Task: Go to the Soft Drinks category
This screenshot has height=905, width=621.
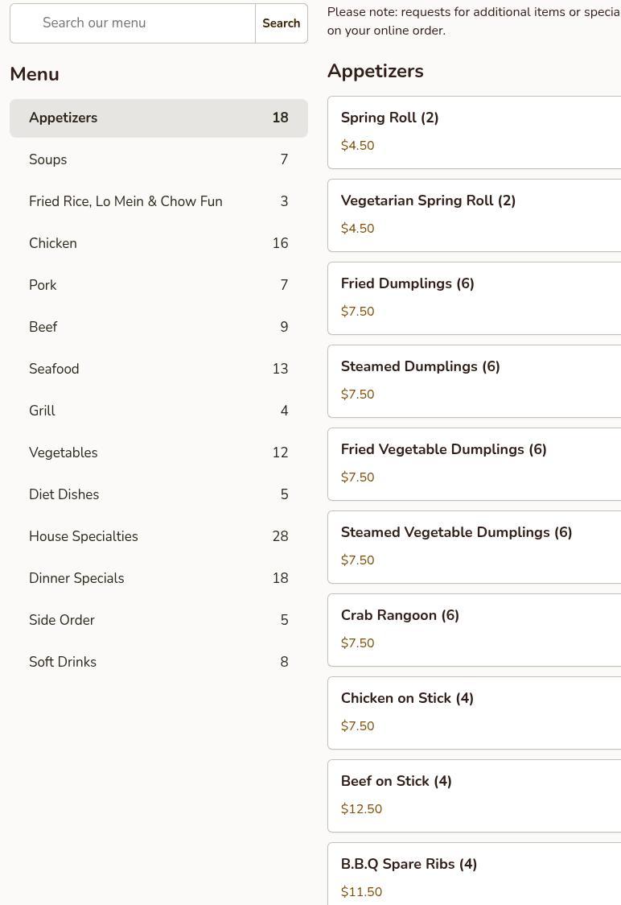Action: 158,661
